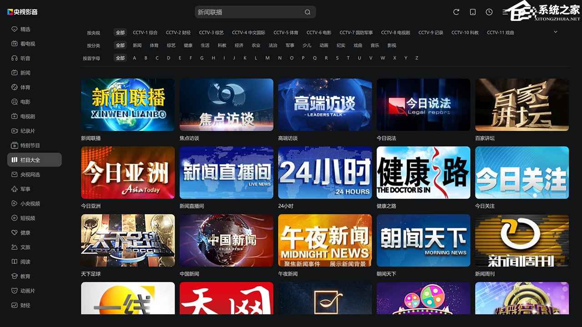The image size is (582, 327).
Task: Filter by CCTV-5 体育 channel
Action: tap(286, 33)
